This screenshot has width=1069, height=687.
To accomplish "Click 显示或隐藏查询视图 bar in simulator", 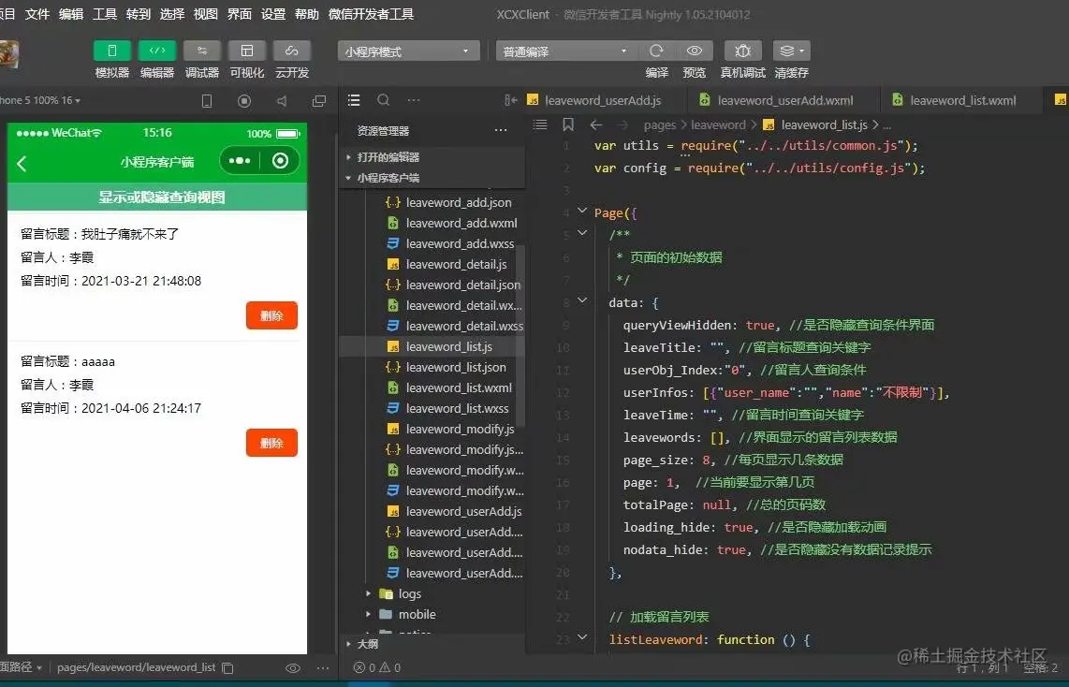I will (157, 197).
